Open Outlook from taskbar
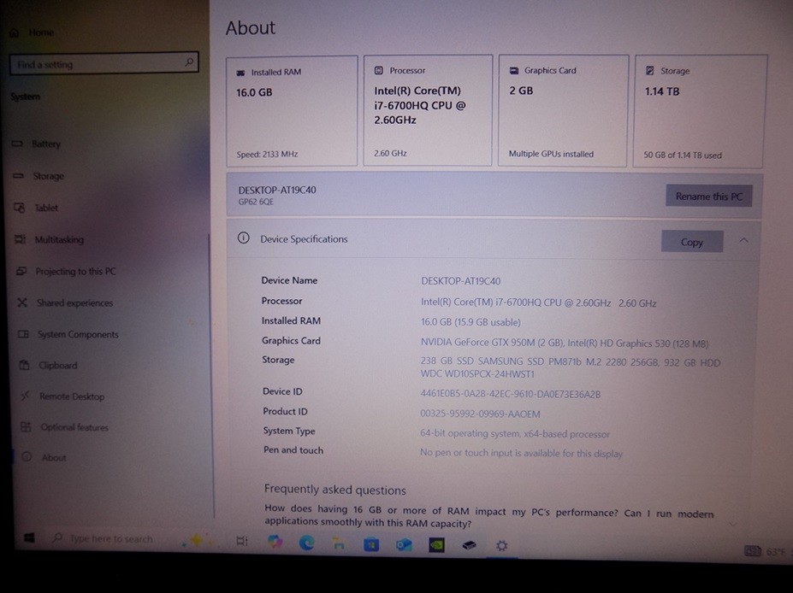793x593 pixels. (x=404, y=545)
